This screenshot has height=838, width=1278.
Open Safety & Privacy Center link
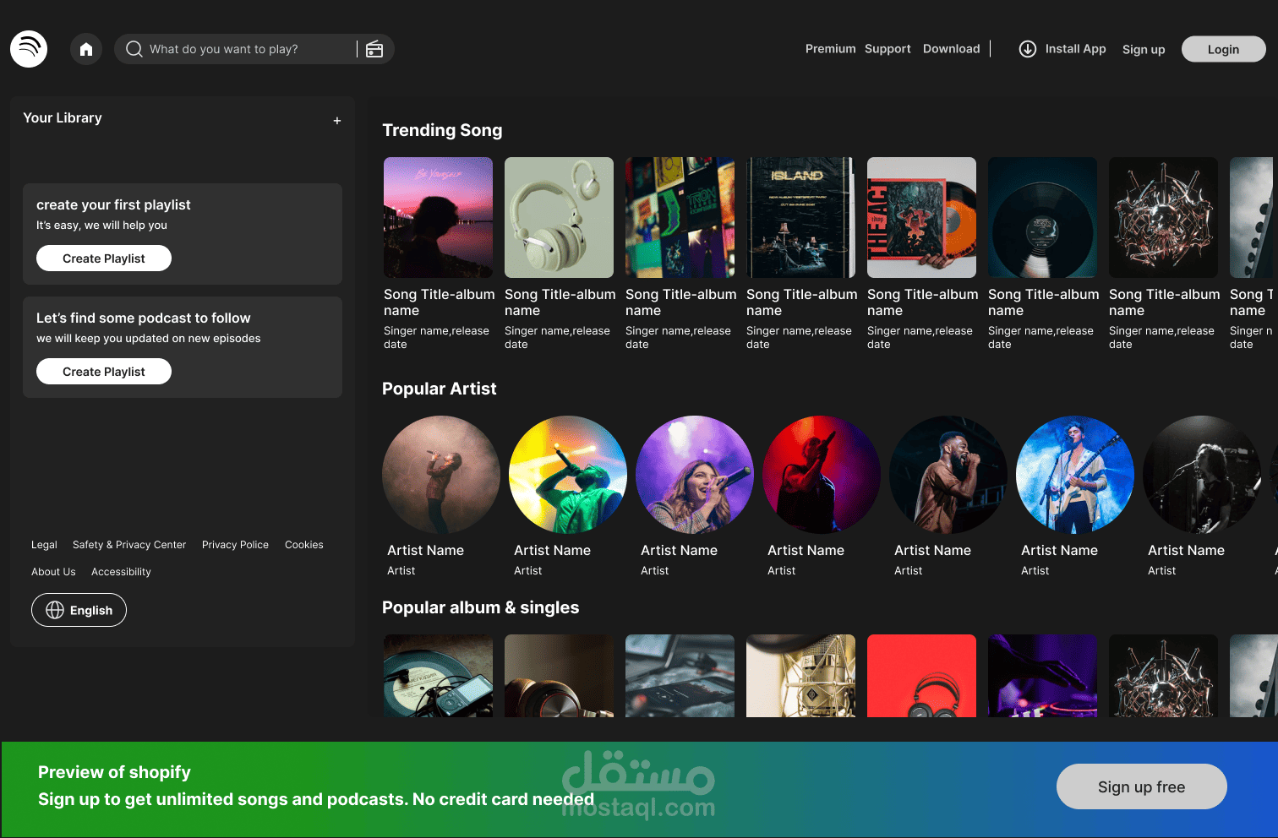point(129,545)
